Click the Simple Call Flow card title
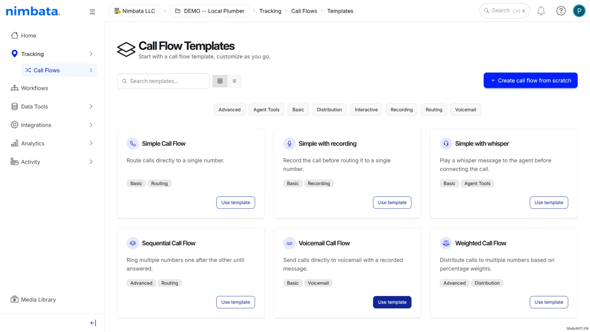Screen dimensions: 590x332 click(164, 143)
